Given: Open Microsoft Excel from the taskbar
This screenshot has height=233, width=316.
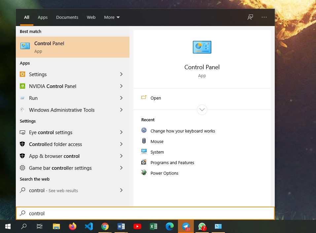Looking at the screenshot, I should click(153, 226).
